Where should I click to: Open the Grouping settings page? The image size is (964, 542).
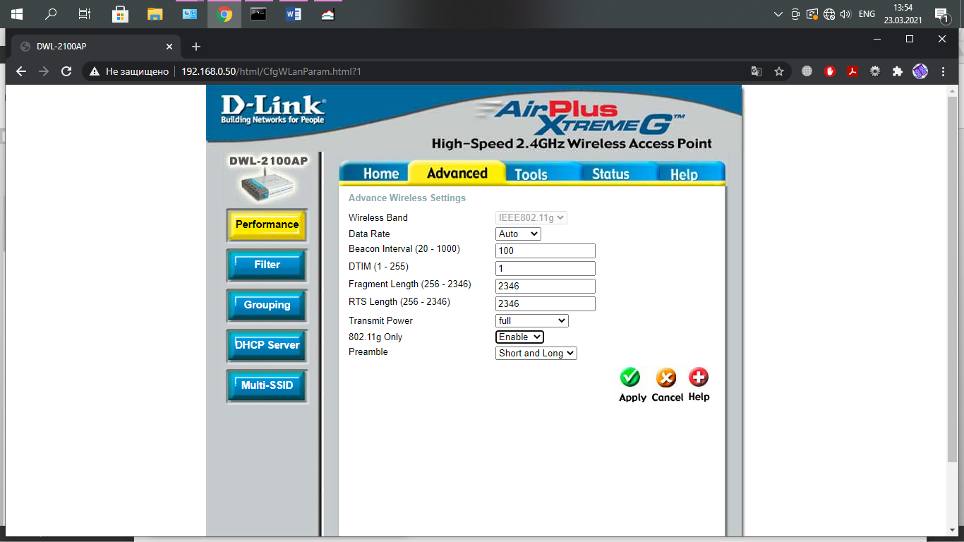pos(267,306)
